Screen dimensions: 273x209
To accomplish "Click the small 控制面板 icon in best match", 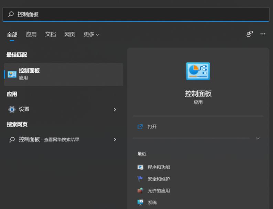I will [x=12, y=75].
